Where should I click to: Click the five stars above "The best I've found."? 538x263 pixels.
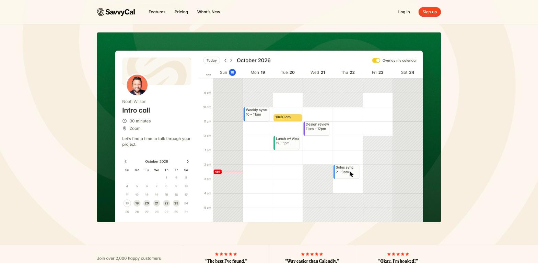coord(226,254)
